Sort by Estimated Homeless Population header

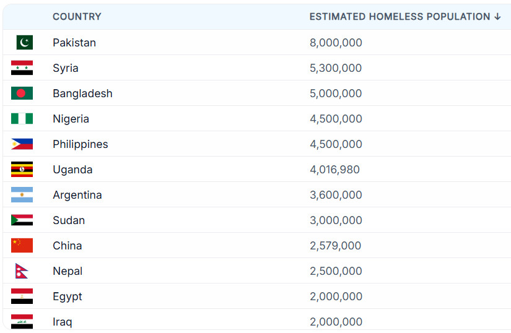click(x=400, y=17)
